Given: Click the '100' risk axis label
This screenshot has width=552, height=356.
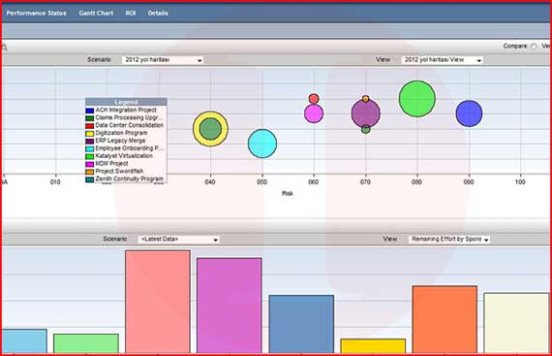Looking at the screenshot, I should 520,182.
